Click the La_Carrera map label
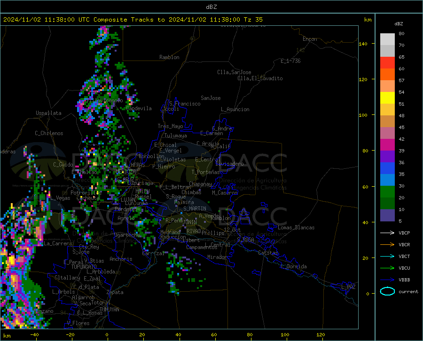The height and width of the screenshot is (341, 423). pyautogui.click(x=58, y=243)
